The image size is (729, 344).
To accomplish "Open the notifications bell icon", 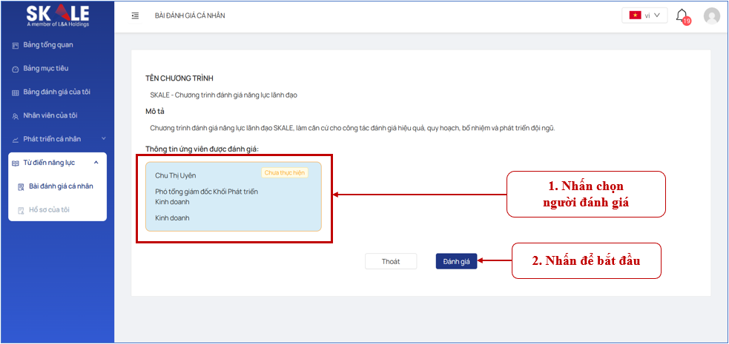I will [682, 16].
